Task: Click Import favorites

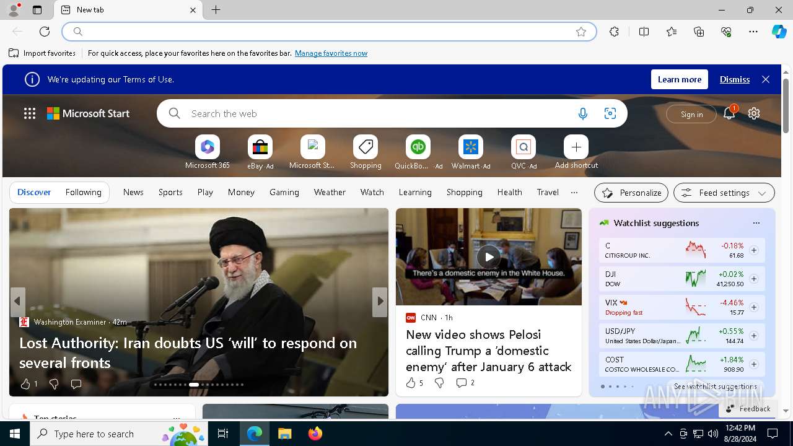Action: coord(42,53)
